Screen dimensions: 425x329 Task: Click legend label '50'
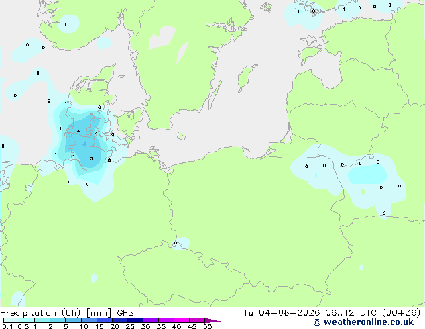click(207, 326)
